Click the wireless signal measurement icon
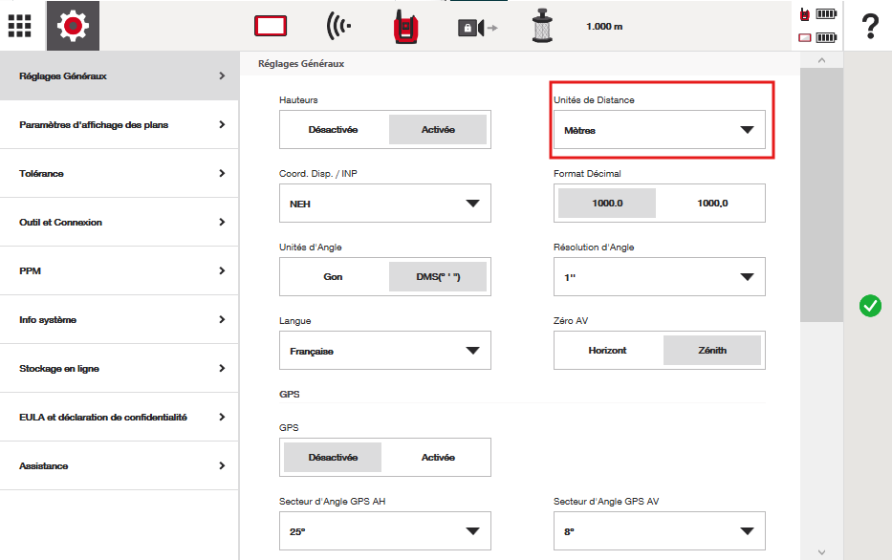 click(337, 27)
